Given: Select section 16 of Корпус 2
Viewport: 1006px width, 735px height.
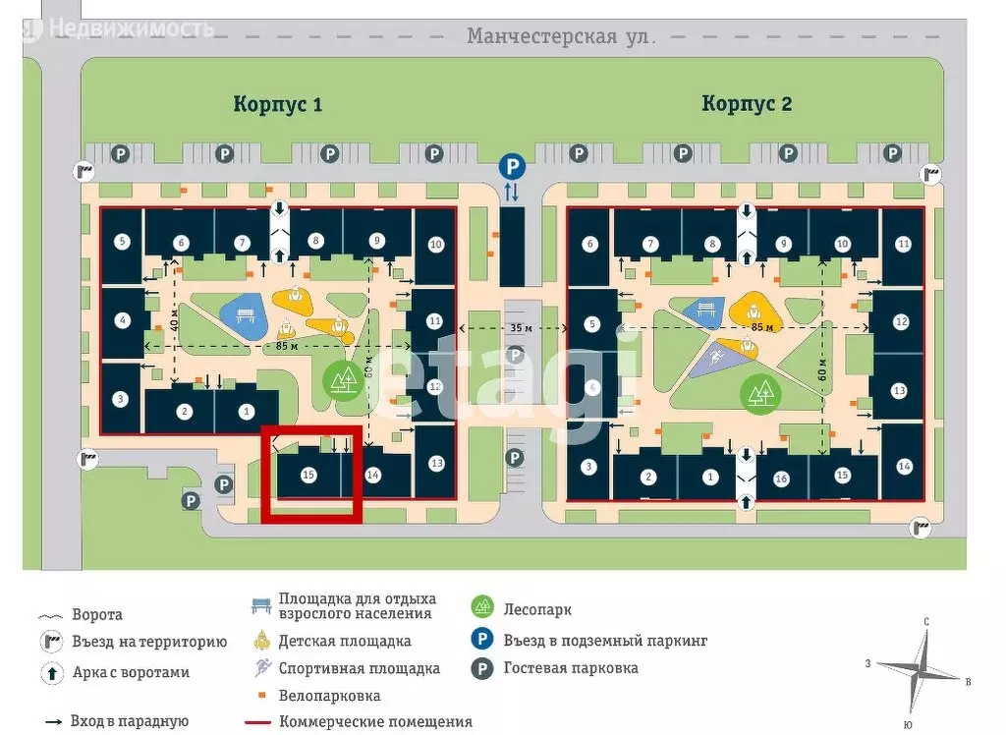Looking at the screenshot, I should point(781,479).
